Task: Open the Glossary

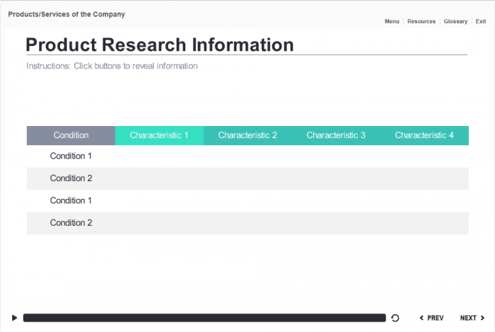Action: [455, 21]
